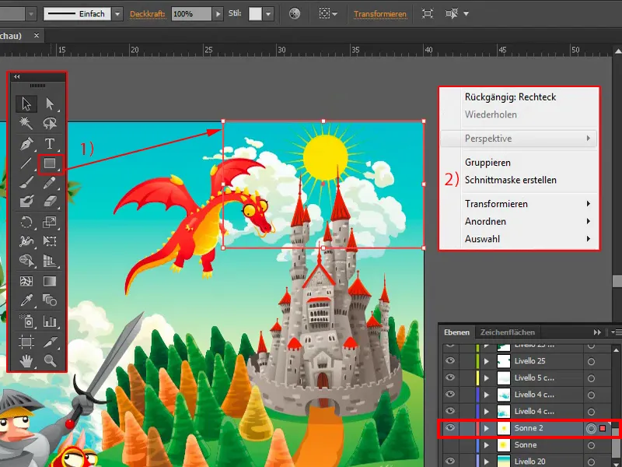
Task: Open Transformieren submenu in context menu
Action: click(x=519, y=204)
